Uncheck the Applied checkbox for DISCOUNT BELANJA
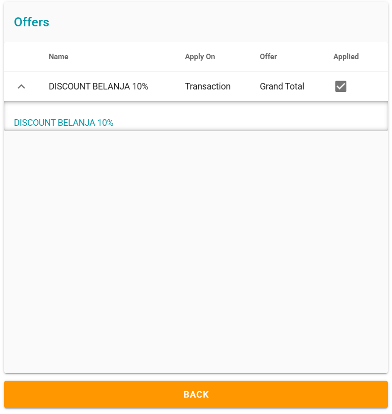This screenshot has width=392, height=414. click(341, 86)
